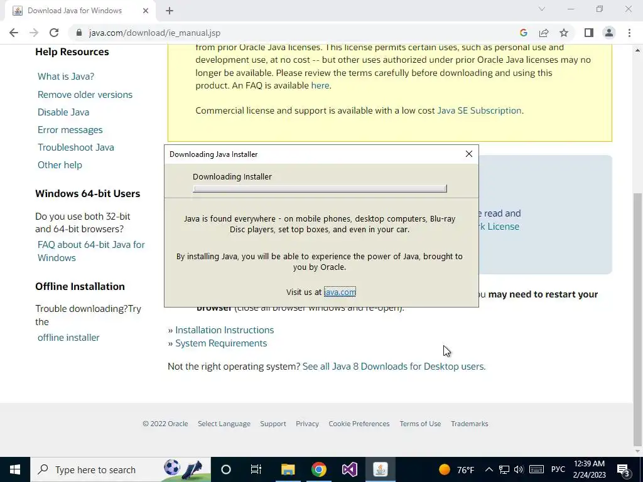The image size is (643, 482).
Task: Click the browser forward arrow
Action: pos(34,33)
